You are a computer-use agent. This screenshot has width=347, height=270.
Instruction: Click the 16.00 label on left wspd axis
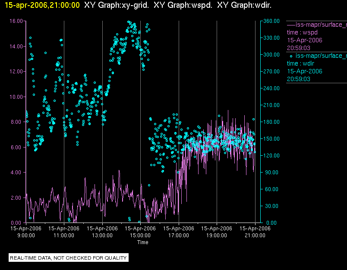[16, 21]
